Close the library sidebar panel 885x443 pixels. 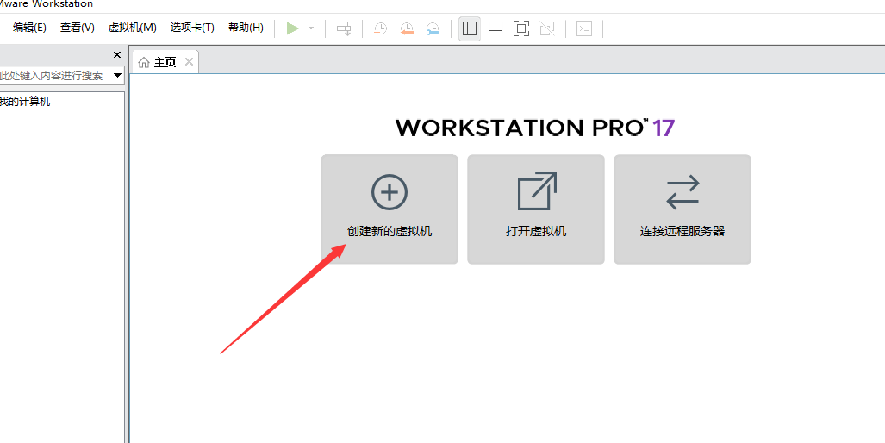pos(117,55)
